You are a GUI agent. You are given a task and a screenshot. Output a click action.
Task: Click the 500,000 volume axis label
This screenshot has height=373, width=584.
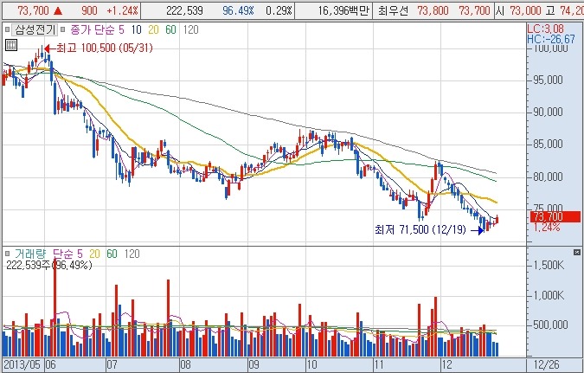(x=550, y=325)
